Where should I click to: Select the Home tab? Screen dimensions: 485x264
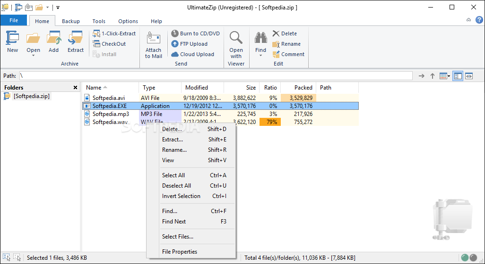point(42,21)
